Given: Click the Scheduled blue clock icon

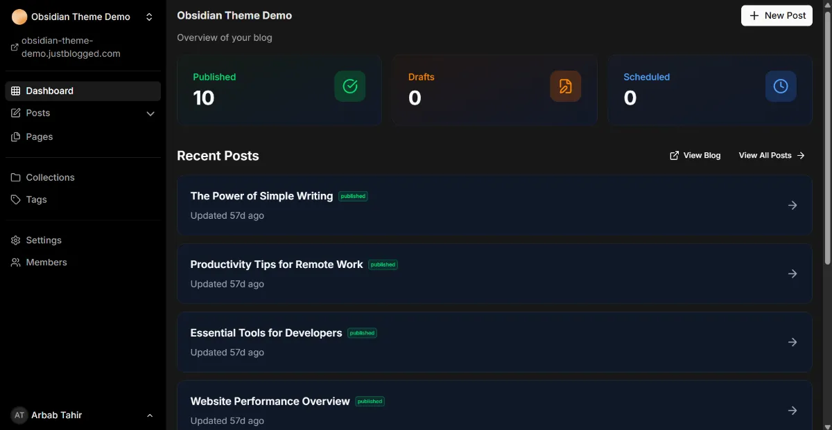Looking at the screenshot, I should tap(781, 87).
